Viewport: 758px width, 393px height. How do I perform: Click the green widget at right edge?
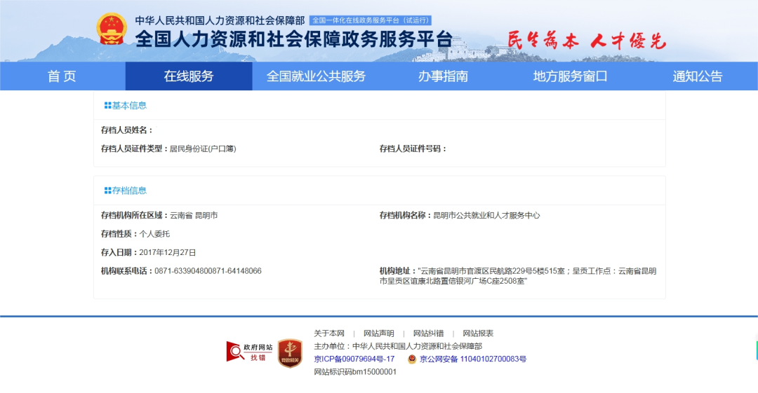tap(756, 348)
